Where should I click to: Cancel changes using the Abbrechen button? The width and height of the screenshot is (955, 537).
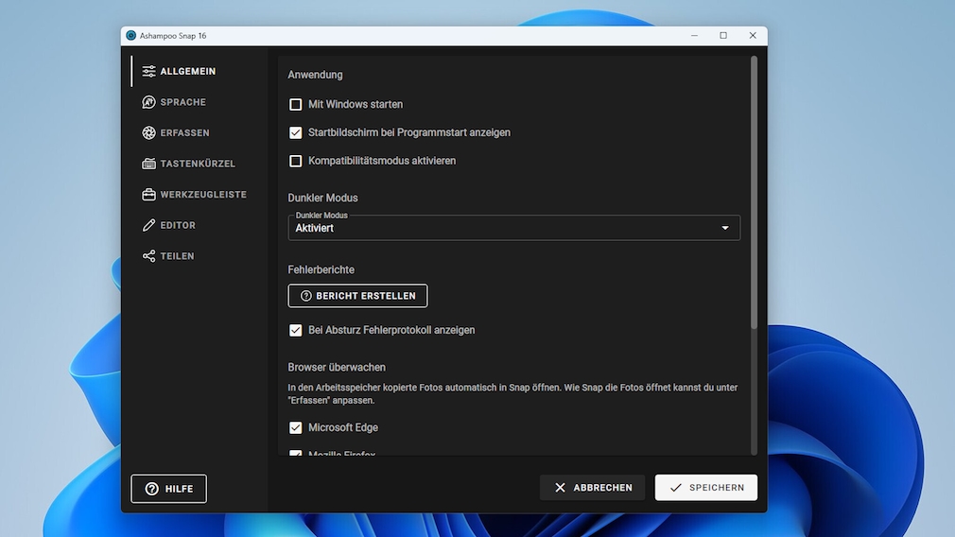coord(592,488)
